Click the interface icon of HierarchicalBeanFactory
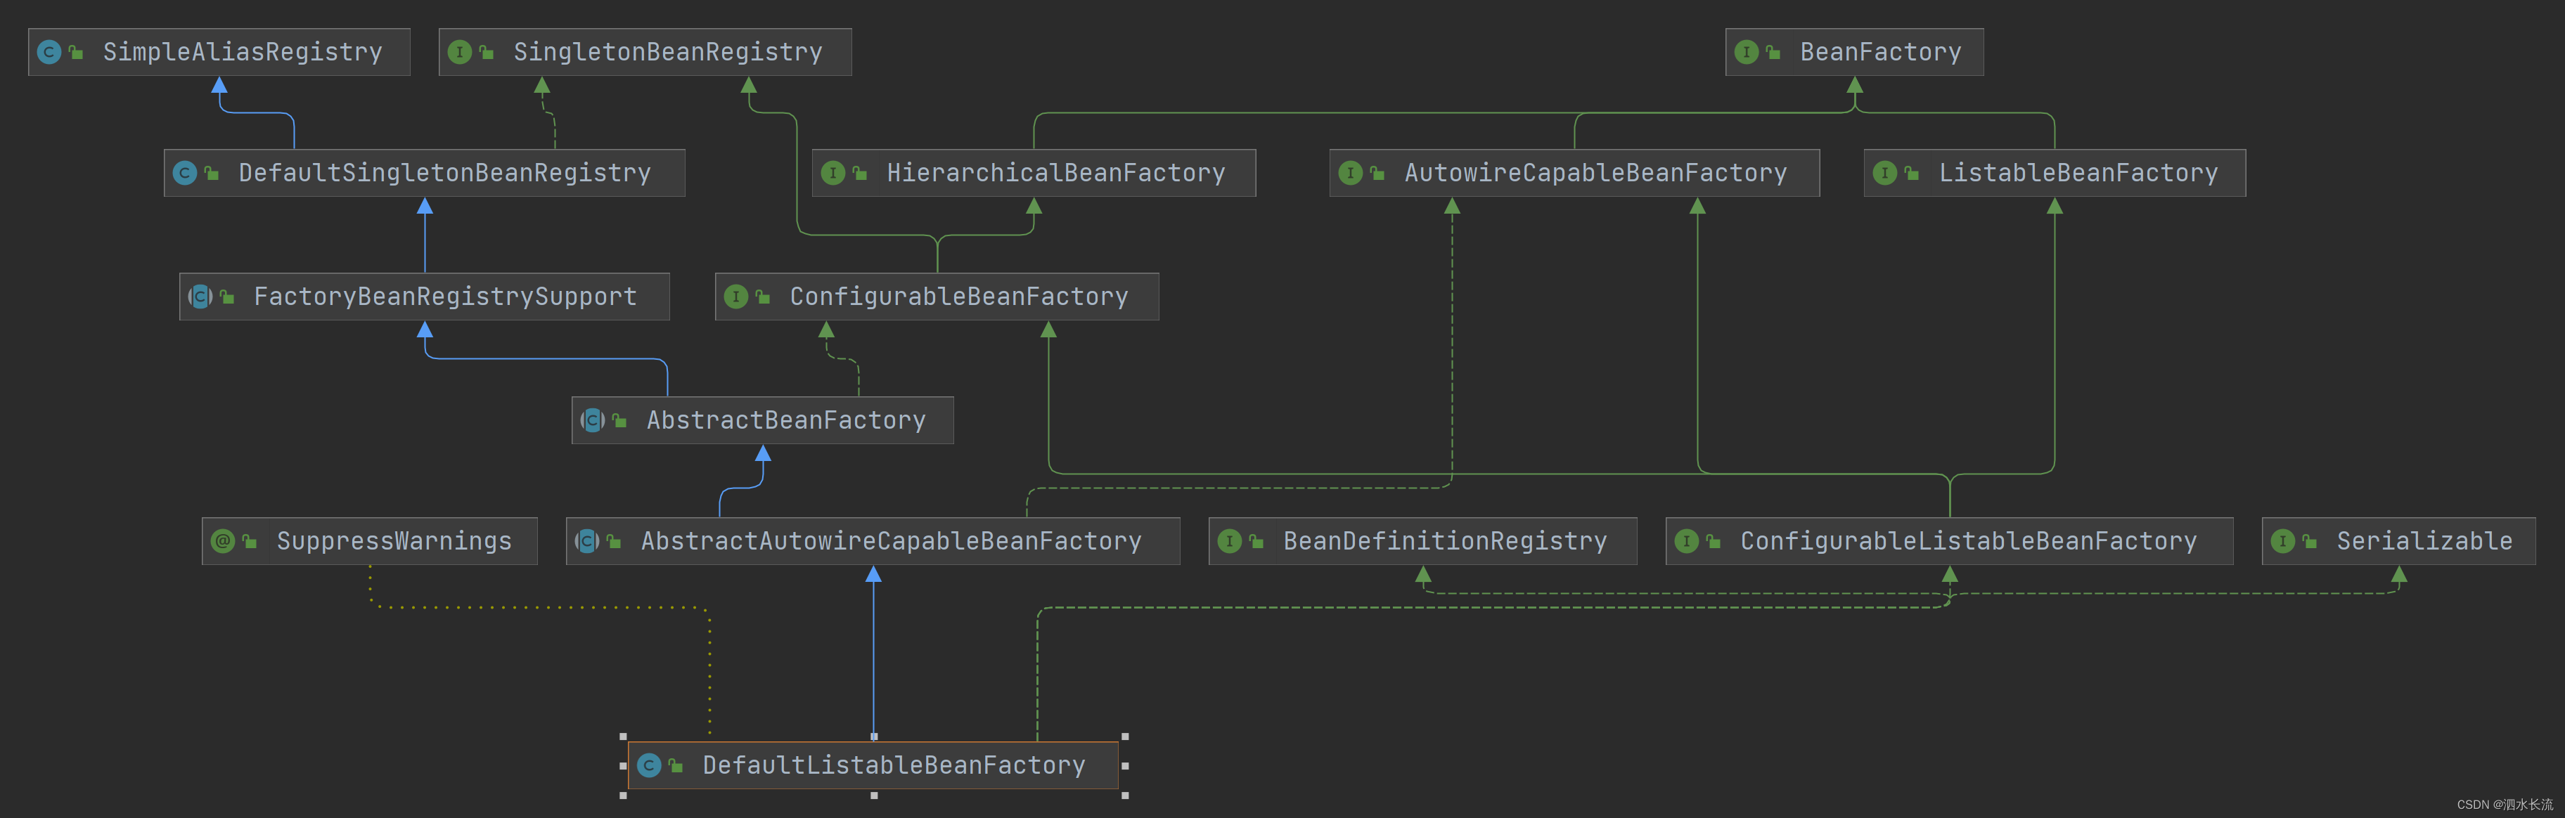 (832, 173)
